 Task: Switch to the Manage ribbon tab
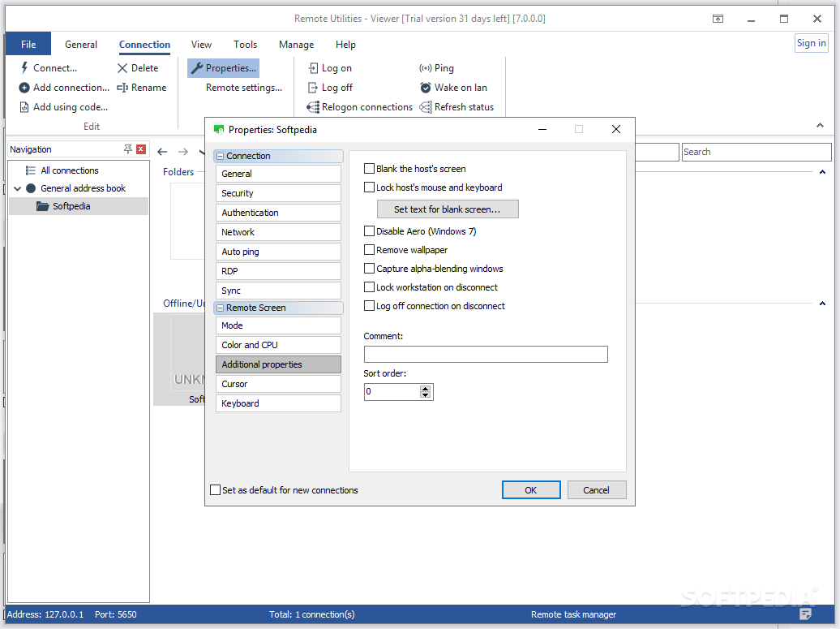tap(296, 45)
